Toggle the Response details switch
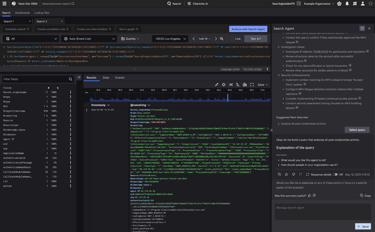Screen dimensions: 375x232 coord(335,174)
